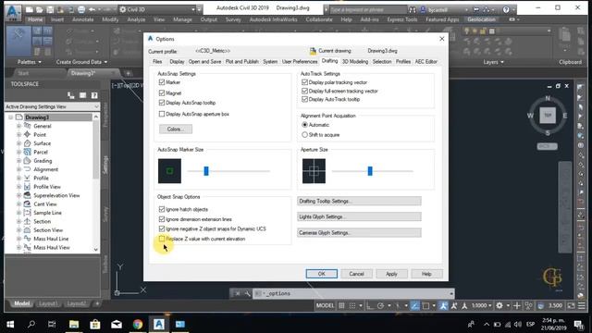Toggle the drawing grid display icon
This screenshot has width=592, height=333.
point(341,305)
